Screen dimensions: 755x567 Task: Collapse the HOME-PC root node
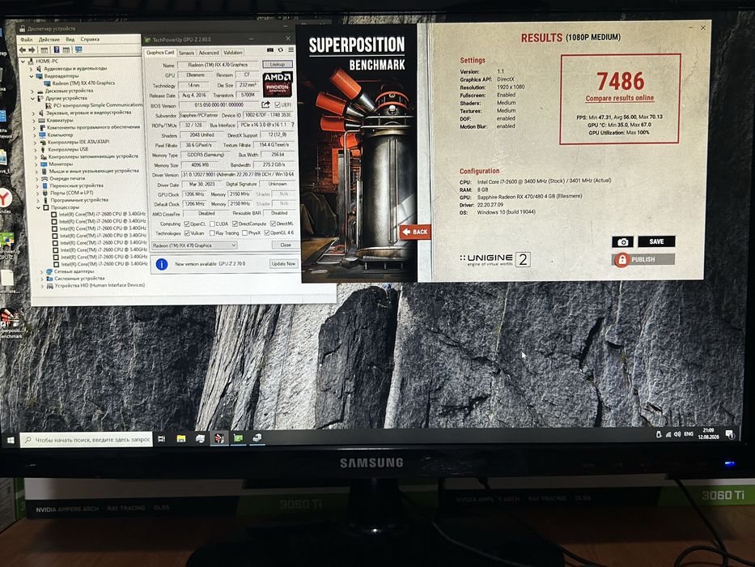tap(23, 62)
